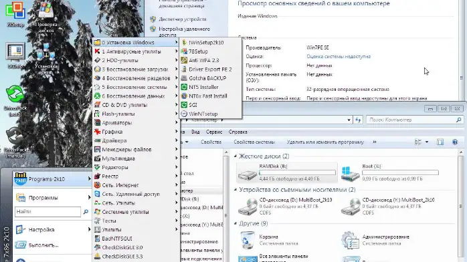The width and height of the screenshot is (467, 262).
Task: Open Настройка удаленного доступа link
Action: [184, 31]
